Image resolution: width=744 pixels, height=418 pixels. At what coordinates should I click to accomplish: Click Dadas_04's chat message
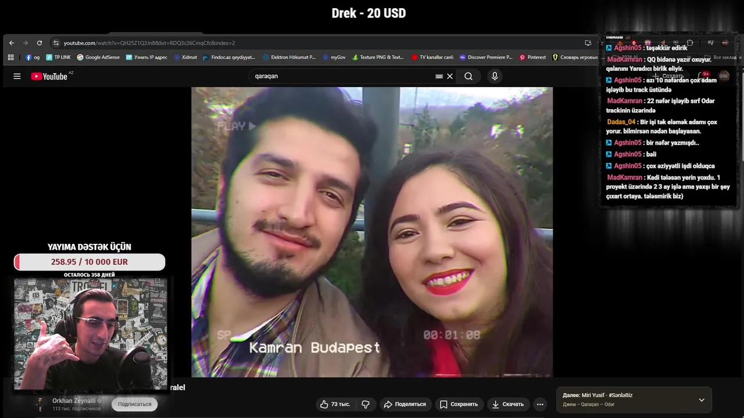click(x=661, y=127)
